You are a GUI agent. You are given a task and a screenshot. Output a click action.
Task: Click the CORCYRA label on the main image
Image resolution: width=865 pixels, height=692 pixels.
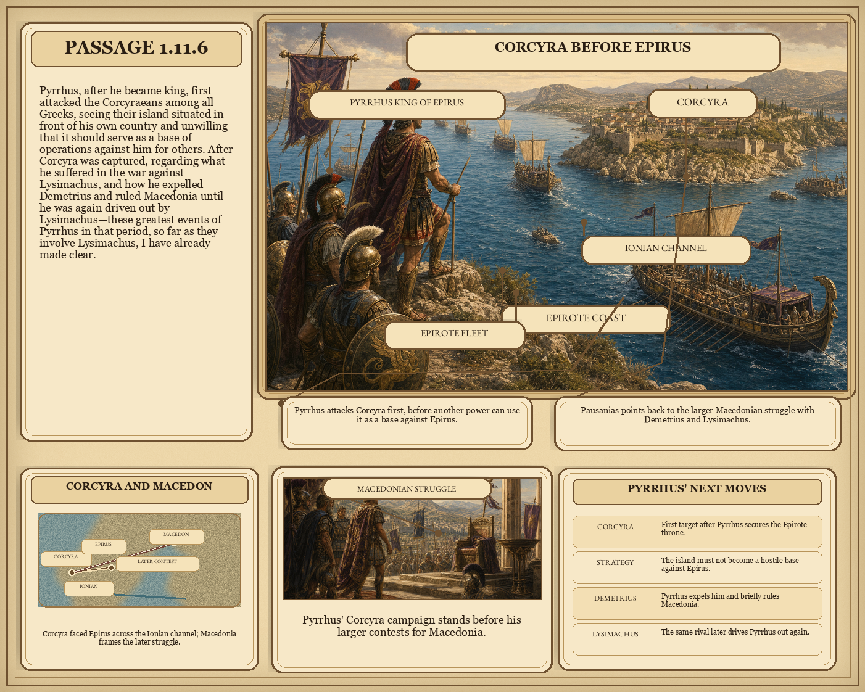tap(702, 103)
